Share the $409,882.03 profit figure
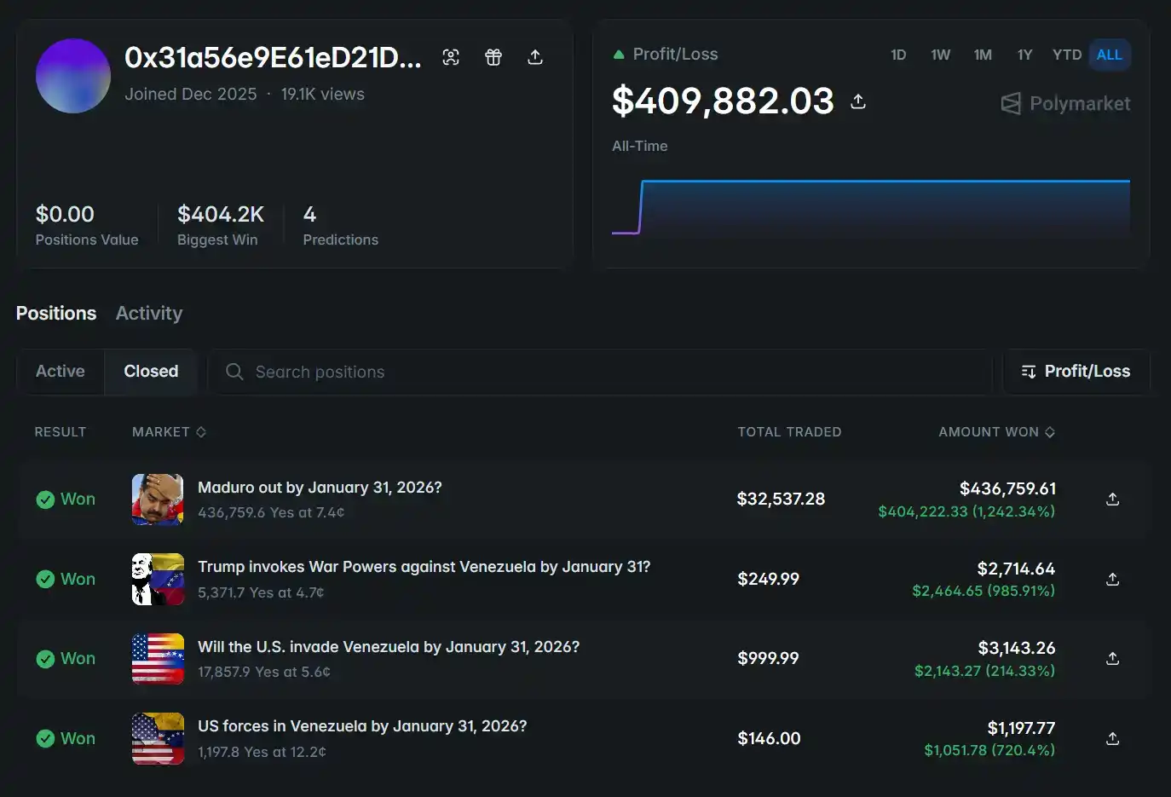The height and width of the screenshot is (797, 1171). pos(858,101)
